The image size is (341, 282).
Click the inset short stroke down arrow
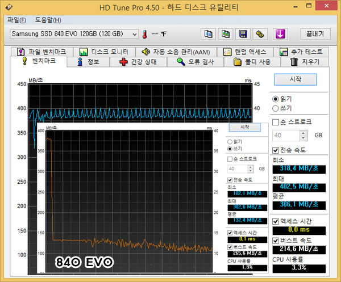point(251,171)
